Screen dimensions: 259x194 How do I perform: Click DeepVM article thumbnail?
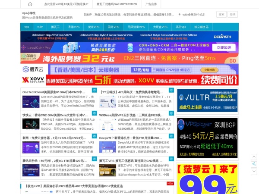pos(107,147)
